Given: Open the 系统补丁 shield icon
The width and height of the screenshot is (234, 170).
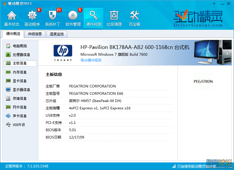Looking at the screenshot, I should [x=53, y=15].
